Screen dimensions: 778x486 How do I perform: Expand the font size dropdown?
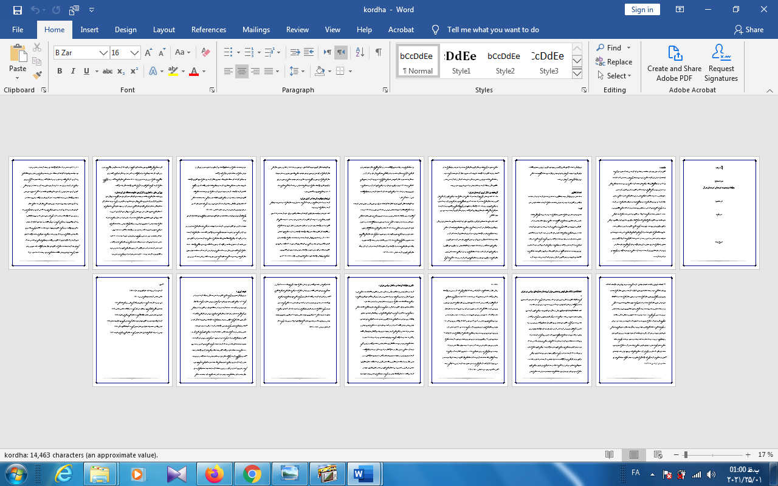135,53
